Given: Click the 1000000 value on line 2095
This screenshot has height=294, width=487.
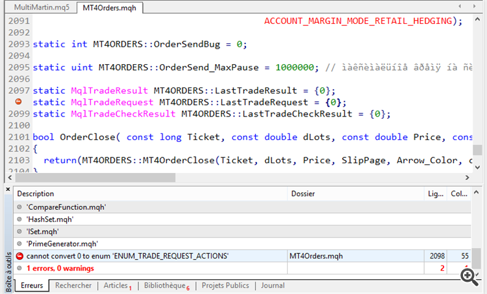Looking at the screenshot, I should pyautogui.click(x=295, y=67).
